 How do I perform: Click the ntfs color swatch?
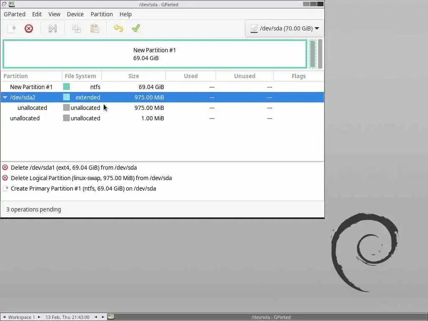coord(66,87)
